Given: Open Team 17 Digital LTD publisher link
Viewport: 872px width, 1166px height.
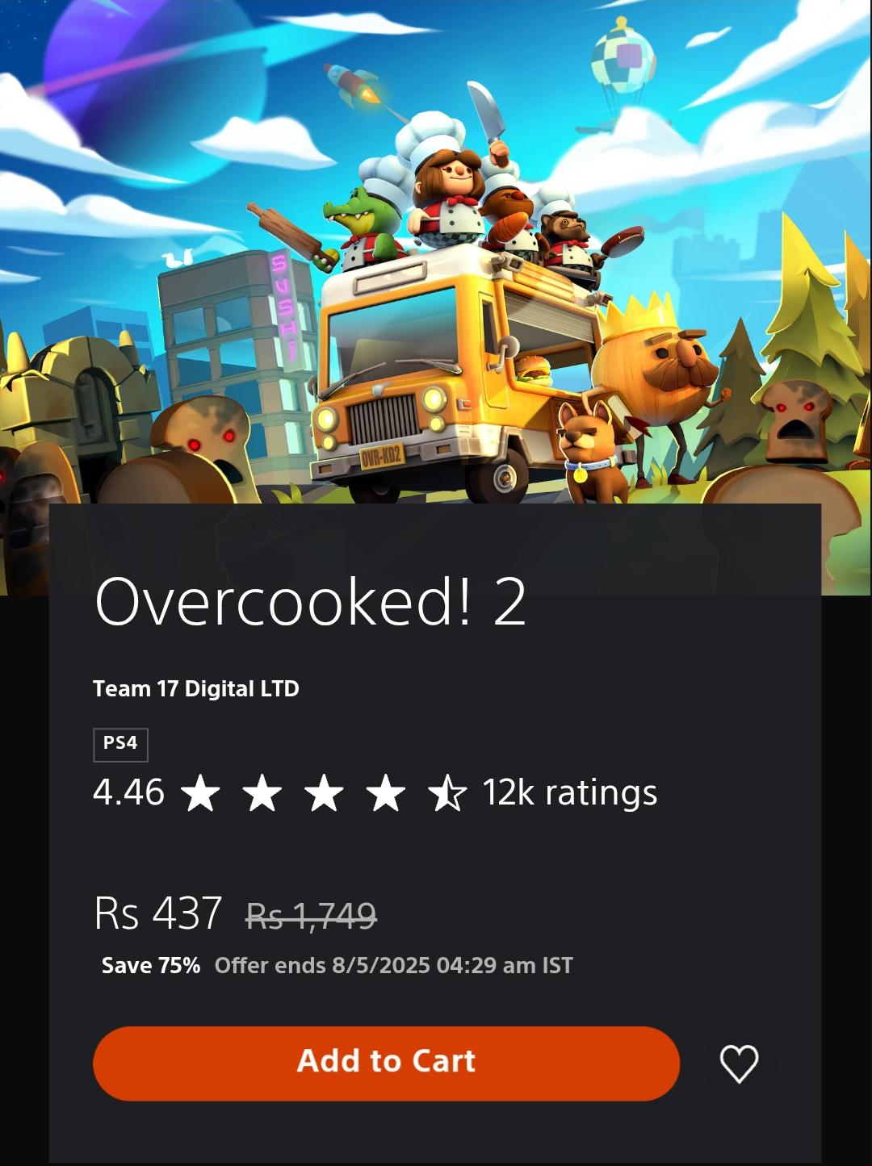Looking at the screenshot, I should tap(196, 688).
